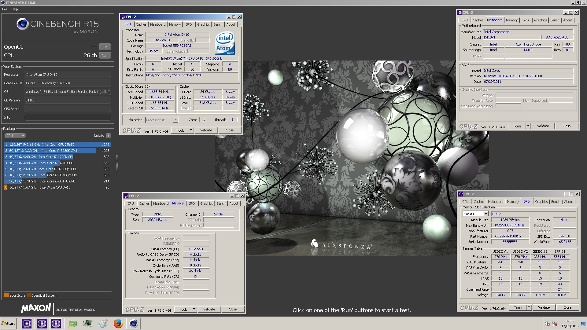Image resolution: width=587 pixels, height=330 pixels.
Task: Run the OpenGL benchmark
Action: (x=105, y=47)
